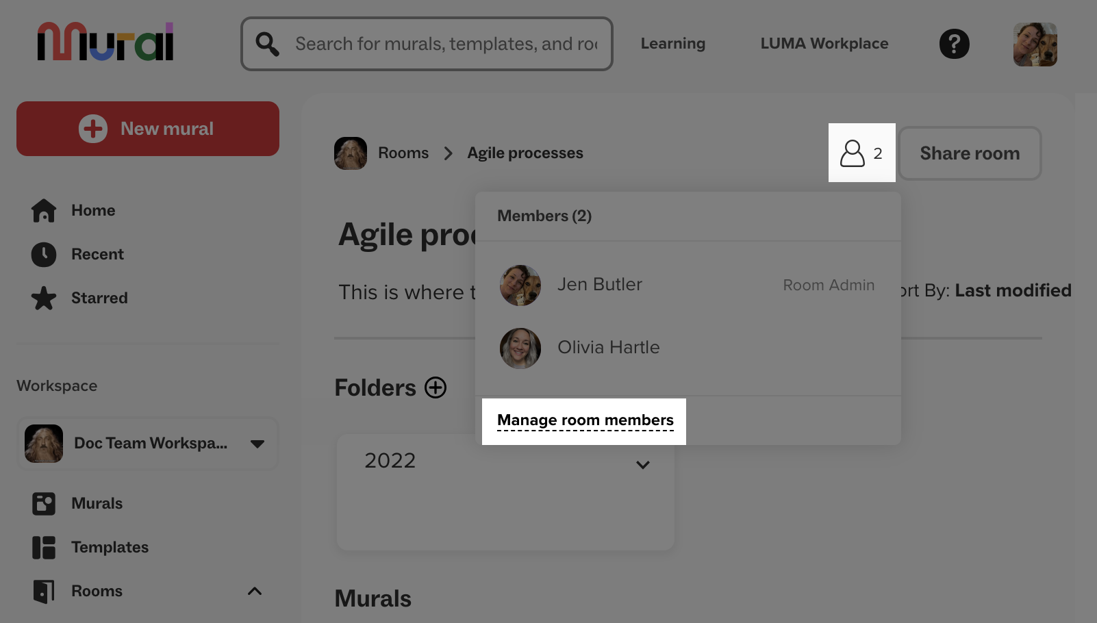The height and width of the screenshot is (623, 1097).
Task: Open Murals via its sidebar icon
Action: click(x=44, y=503)
